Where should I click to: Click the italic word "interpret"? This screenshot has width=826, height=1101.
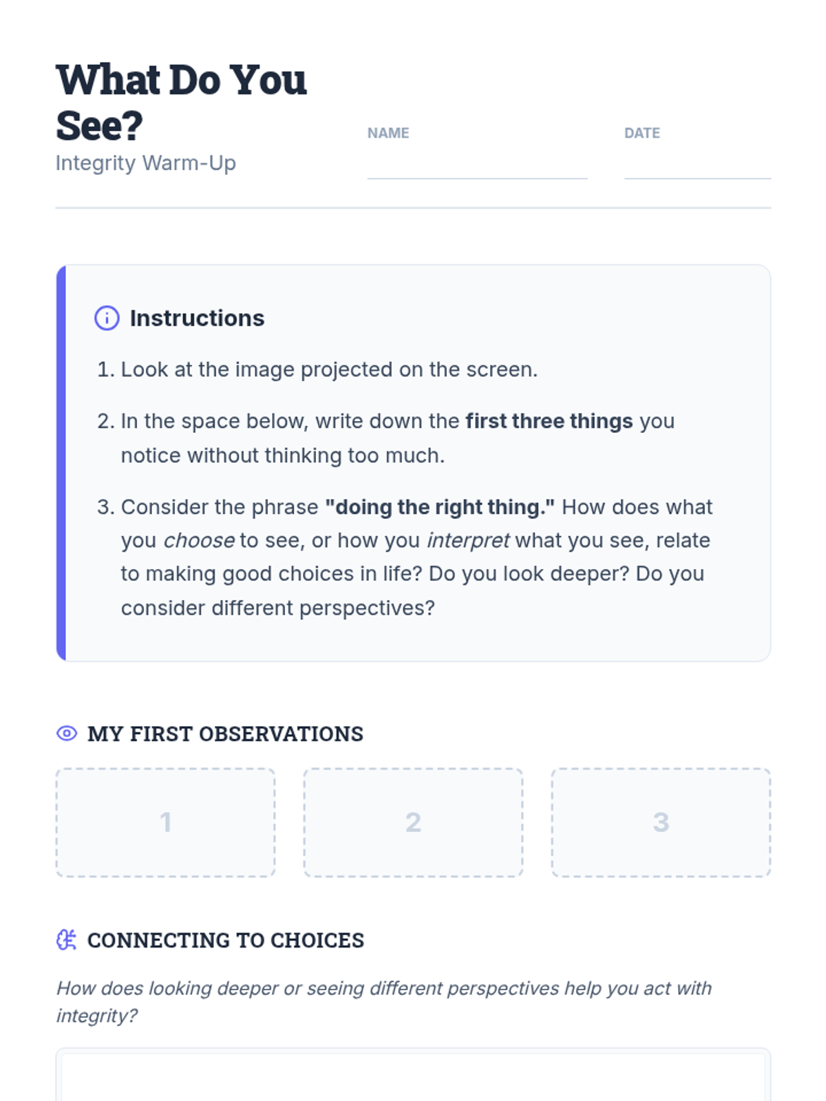pos(468,541)
